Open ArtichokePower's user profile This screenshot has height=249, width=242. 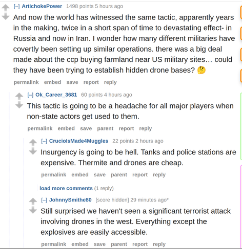[x=42, y=6]
